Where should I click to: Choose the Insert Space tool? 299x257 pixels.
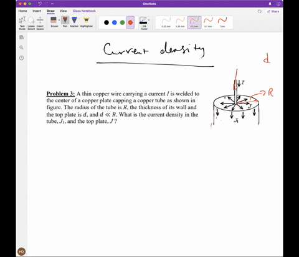click(x=40, y=23)
